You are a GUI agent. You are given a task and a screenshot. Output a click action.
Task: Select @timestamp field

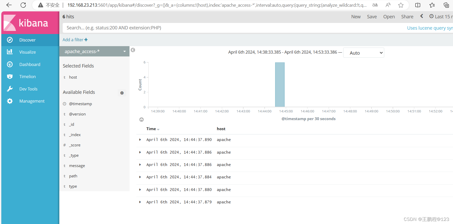tap(80, 104)
